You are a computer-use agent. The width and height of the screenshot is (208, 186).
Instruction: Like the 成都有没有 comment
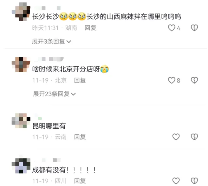(x=176, y=181)
